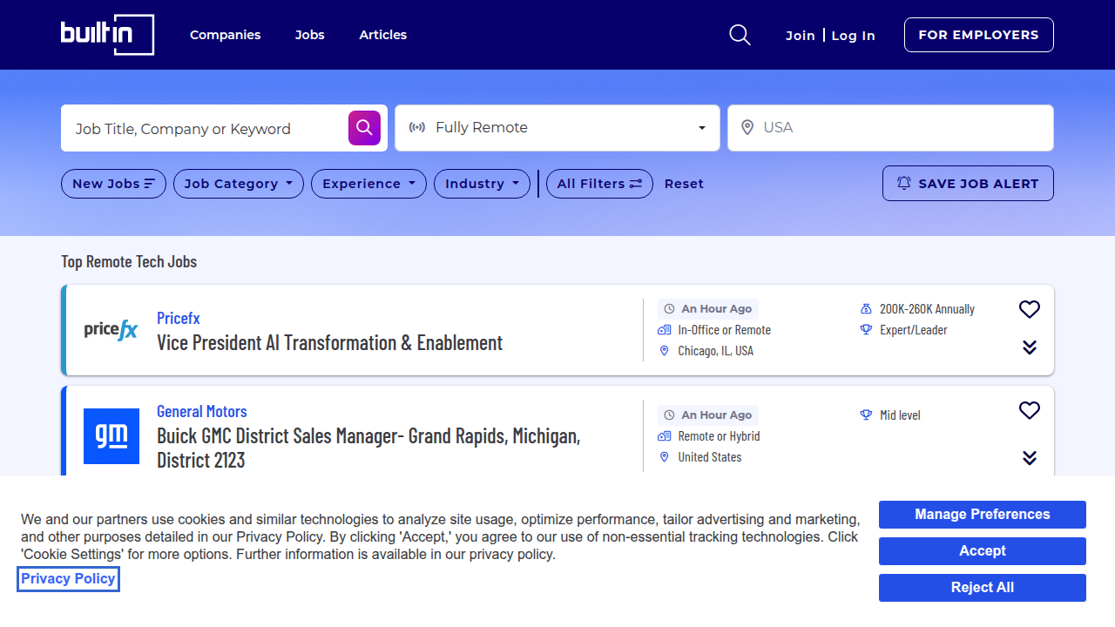Expand the General Motors job details chevron
The image size is (1115, 627).
pyautogui.click(x=1030, y=458)
